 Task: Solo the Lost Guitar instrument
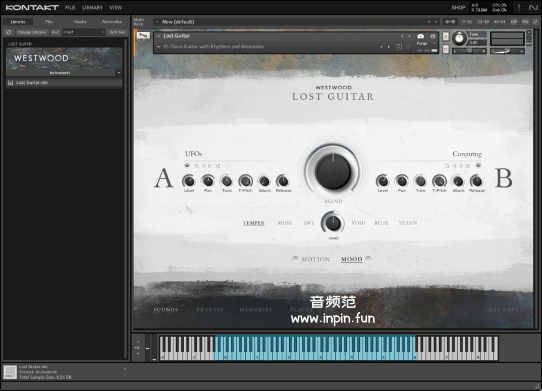tap(446, 36)
